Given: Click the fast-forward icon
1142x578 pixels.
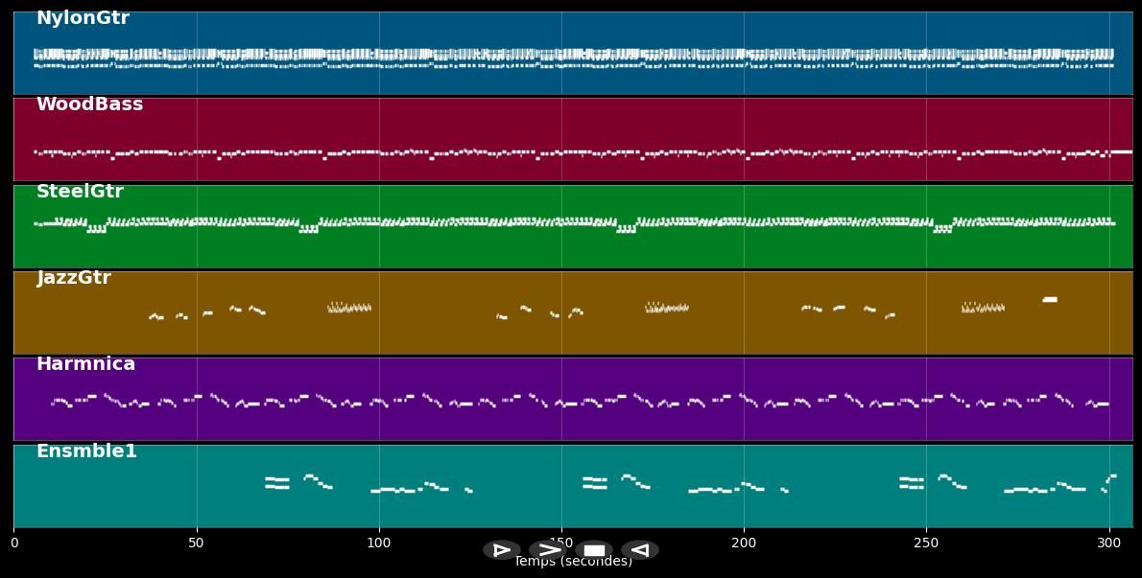Looking at the screenshot, I should pos(549,549).
